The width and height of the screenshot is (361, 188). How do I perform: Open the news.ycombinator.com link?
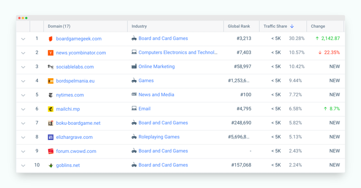[x=81, y=53]
